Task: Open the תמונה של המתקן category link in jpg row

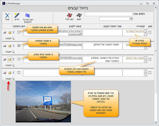Action: click(135, 58)
